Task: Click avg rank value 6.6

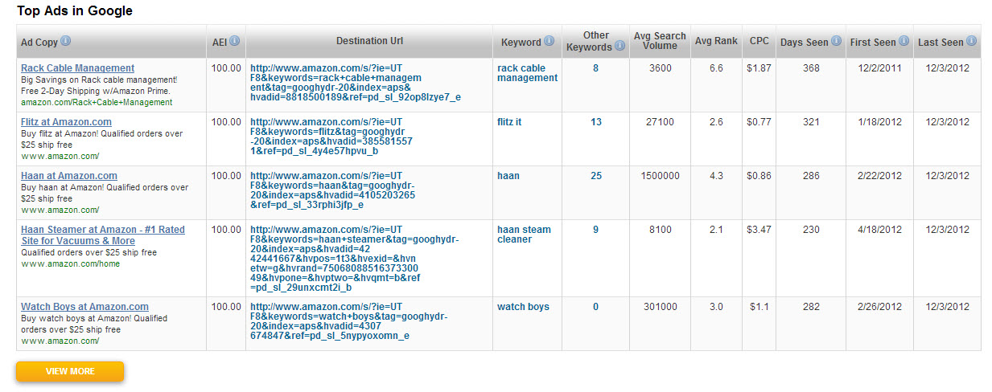Action: (716, 68)
